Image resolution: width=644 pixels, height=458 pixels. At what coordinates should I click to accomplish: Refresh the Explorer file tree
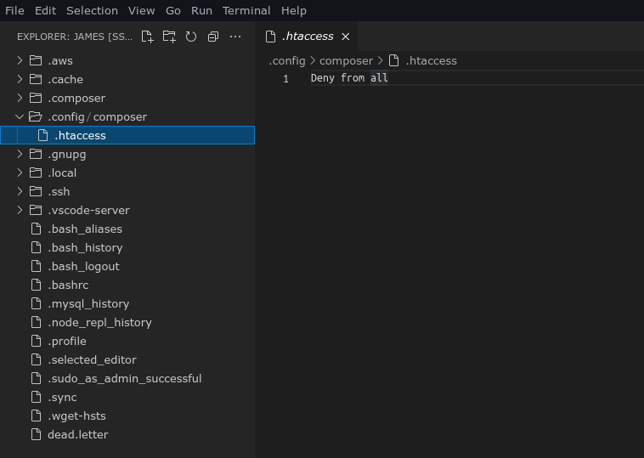(191, 37)
